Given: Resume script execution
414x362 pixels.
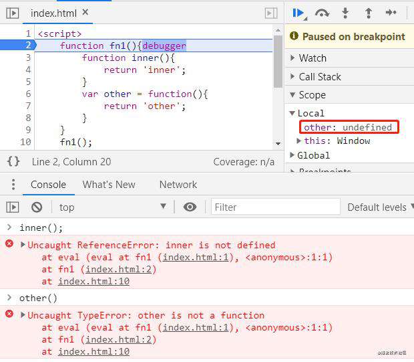Looking at the screenshot, I should pyautogui.click(x=300, y=13).
